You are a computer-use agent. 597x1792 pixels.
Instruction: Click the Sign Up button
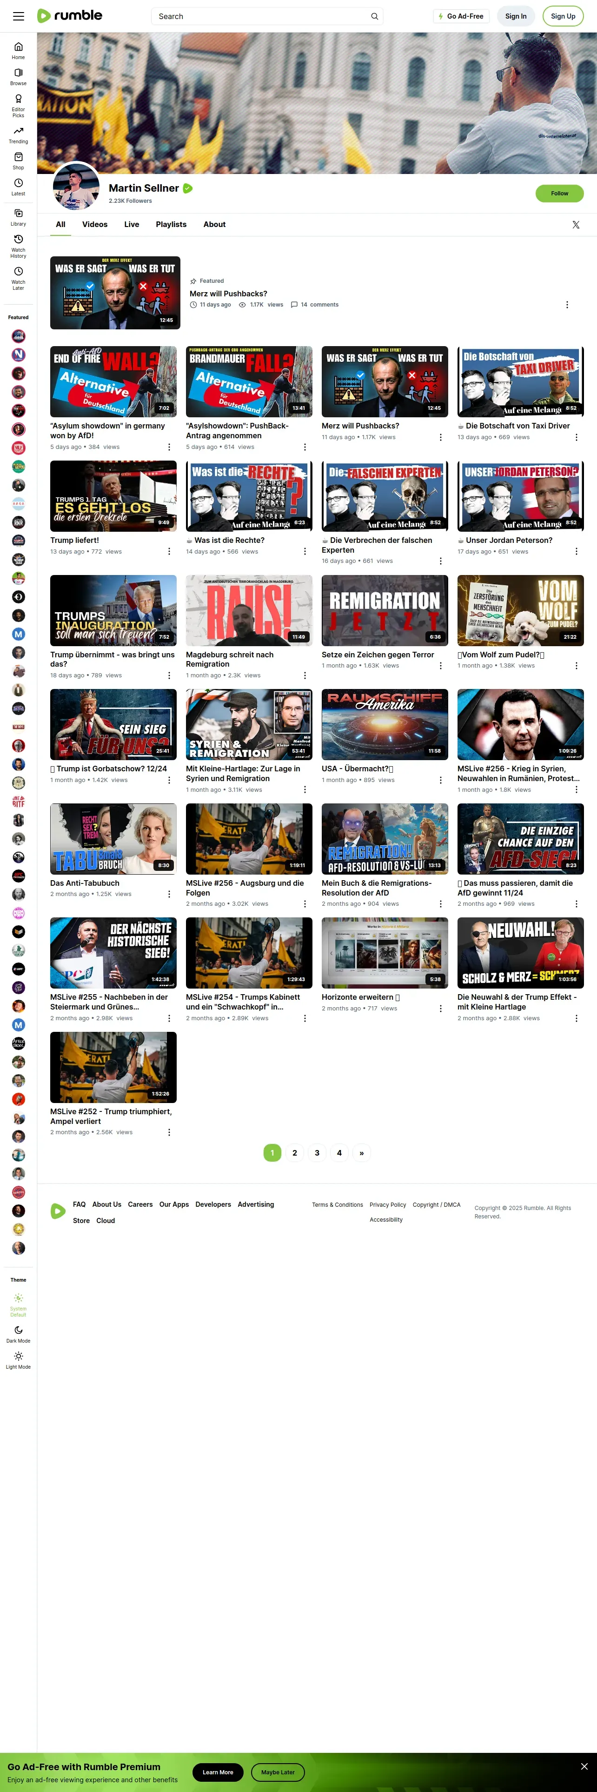[x=563, y=16]
